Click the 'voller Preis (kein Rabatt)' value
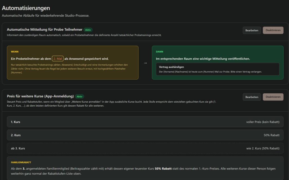The height and width of the screenshot is (180, 289). 263,122
